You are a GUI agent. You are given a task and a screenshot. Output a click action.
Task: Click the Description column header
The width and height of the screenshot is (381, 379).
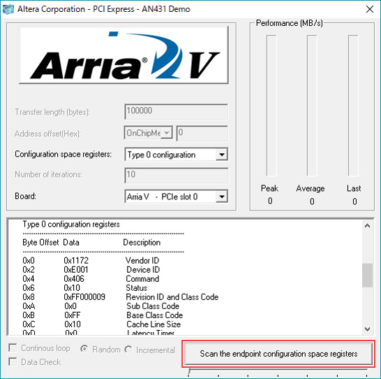[x=142, y=243]
